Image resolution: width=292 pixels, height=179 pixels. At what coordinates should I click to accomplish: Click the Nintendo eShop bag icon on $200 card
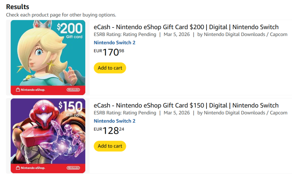[18, 90]
